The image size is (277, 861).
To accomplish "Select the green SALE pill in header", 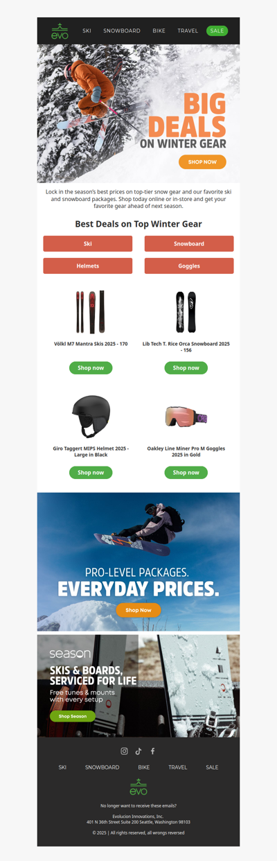I will pos(217,31).
